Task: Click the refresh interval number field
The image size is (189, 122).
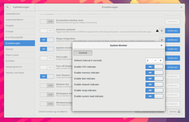Action: 149,60
